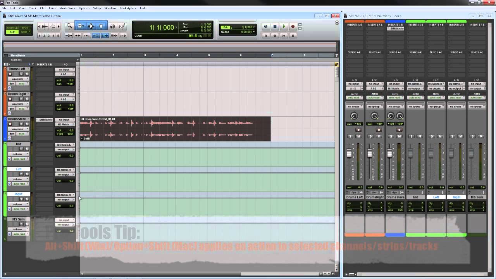Enable Slip edit mode

[12, 32]
